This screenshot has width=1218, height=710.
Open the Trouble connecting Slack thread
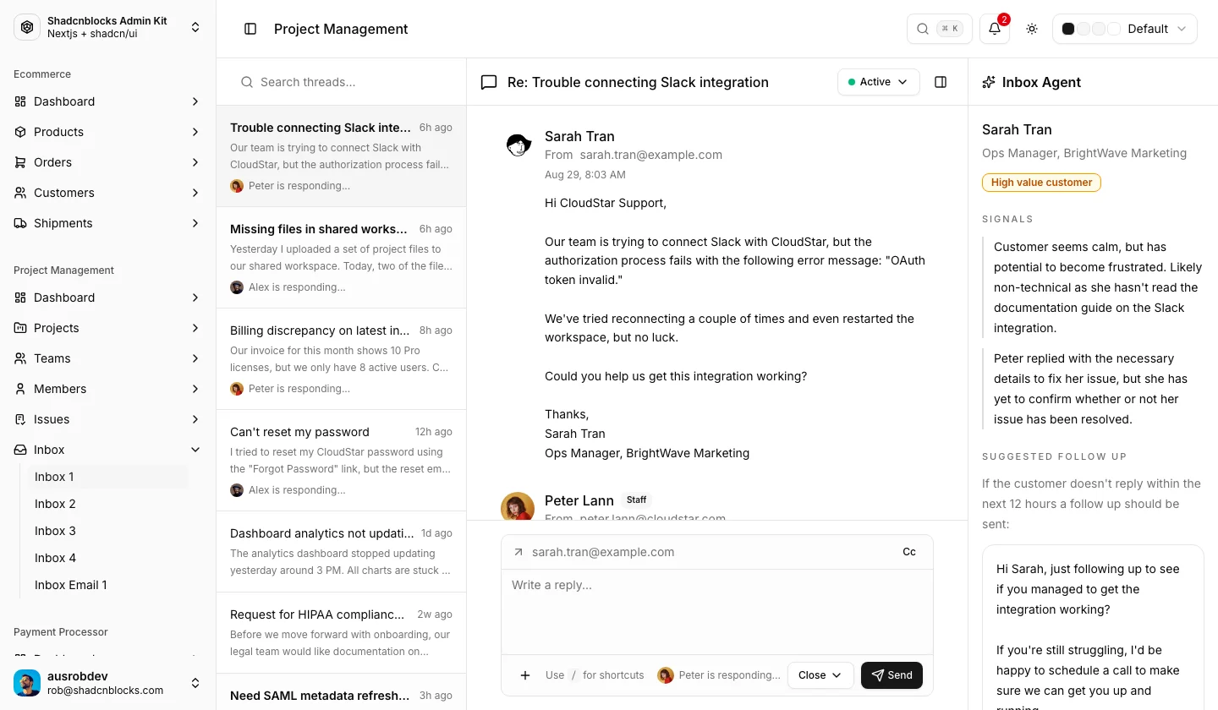(341, 156)
